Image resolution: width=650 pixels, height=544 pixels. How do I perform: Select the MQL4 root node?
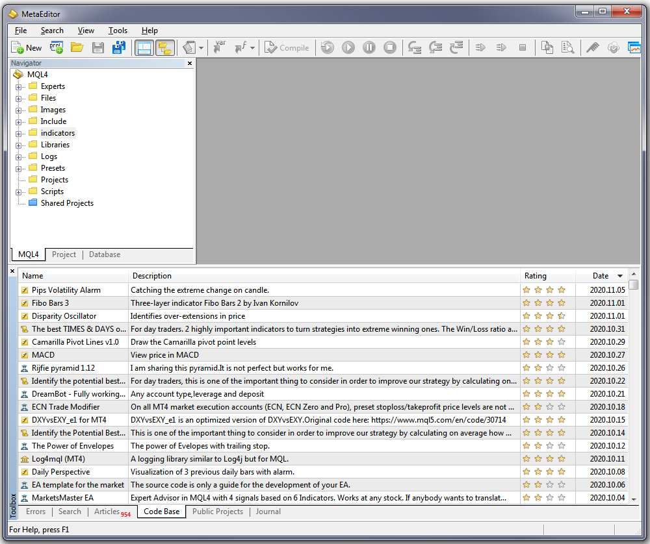[37, 75]
